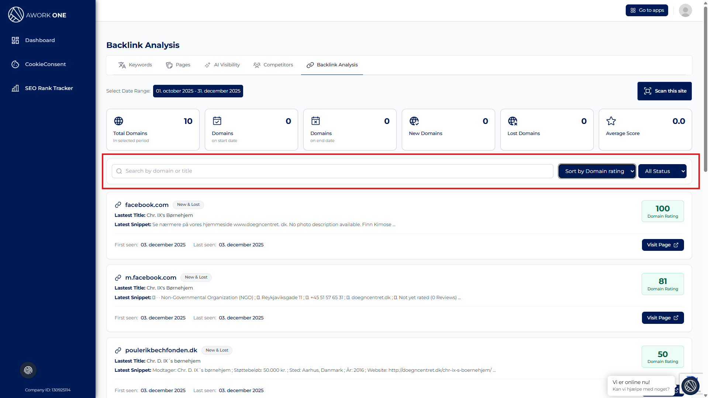The image size is (708, 398).
Task: Expand the Sort by Domain rating dropdown
Action: coord(597,171)
